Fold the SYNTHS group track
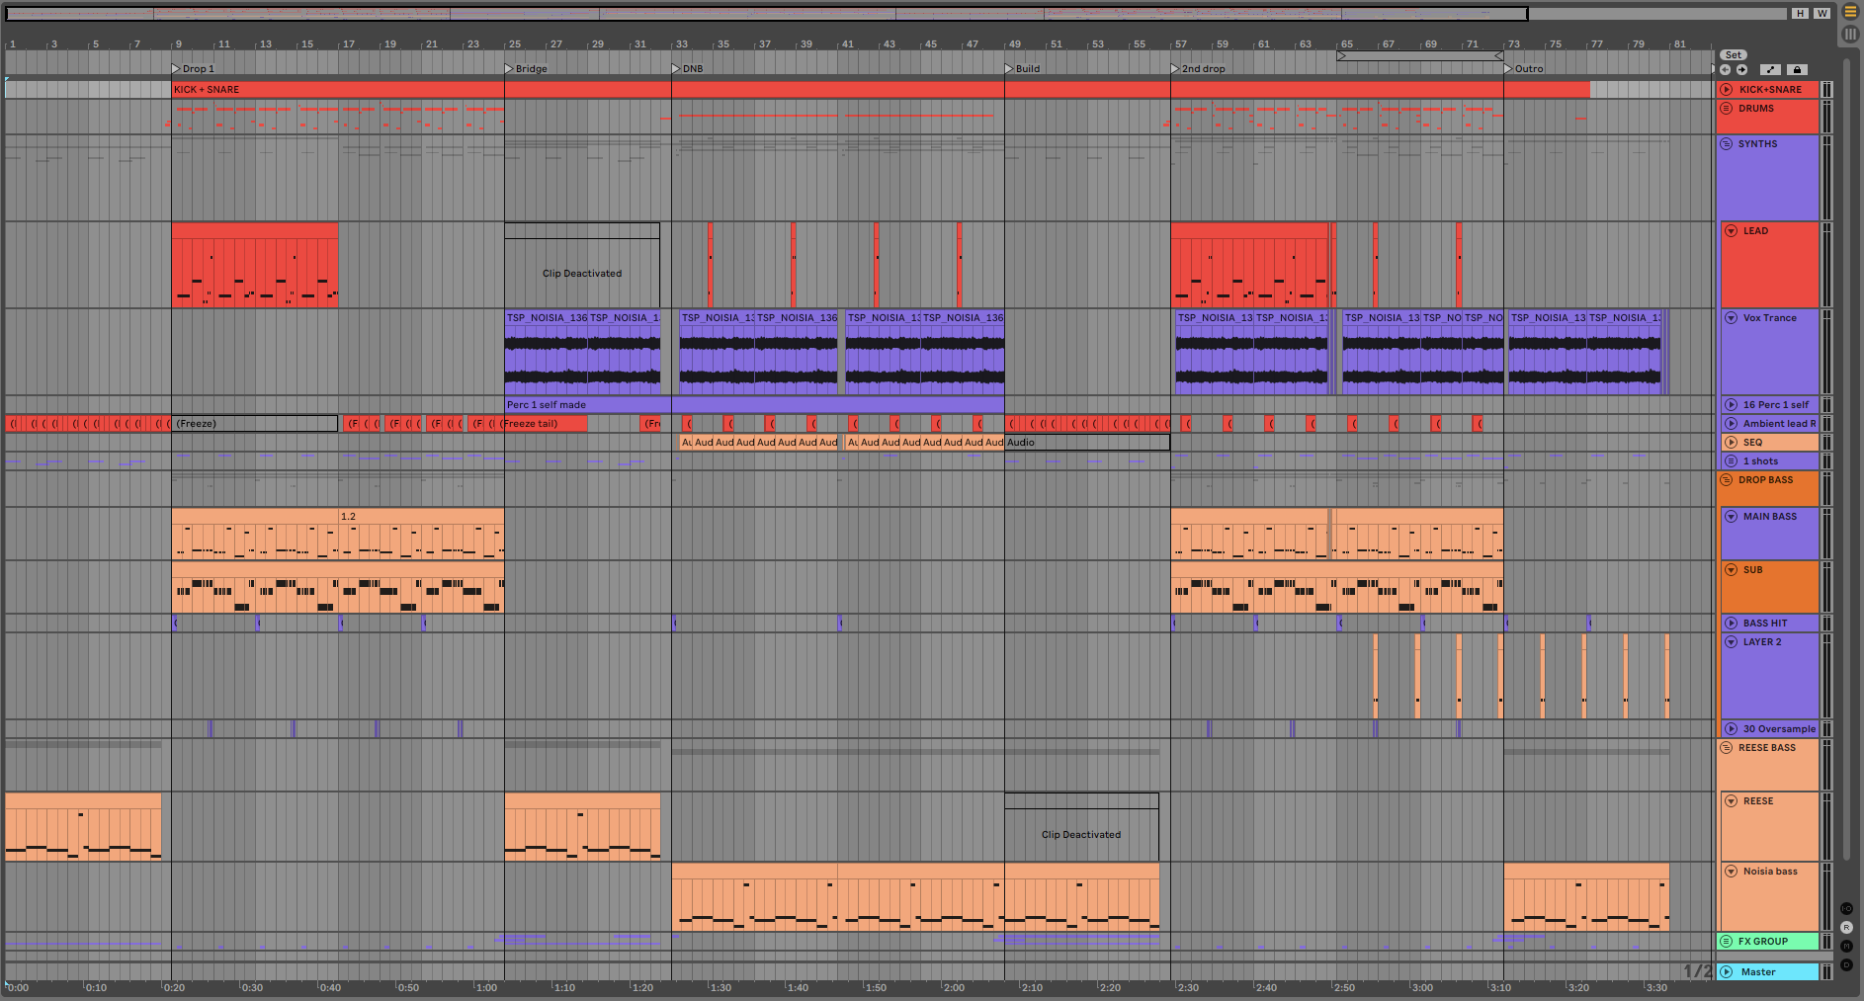 (1726, 143)
